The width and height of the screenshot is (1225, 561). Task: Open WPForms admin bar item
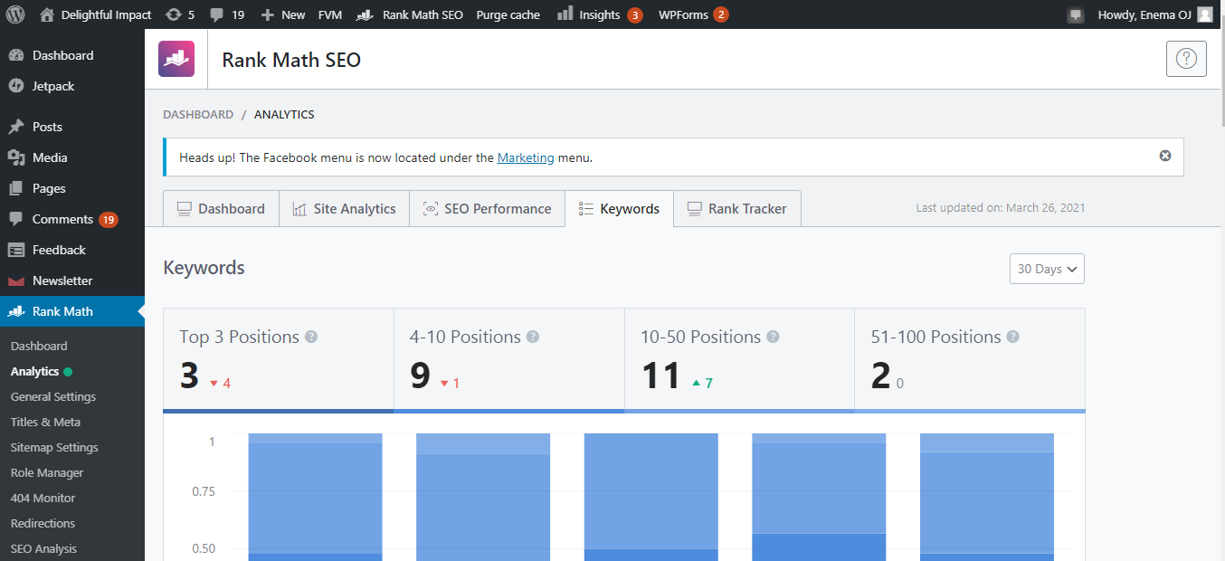[693, 14]
